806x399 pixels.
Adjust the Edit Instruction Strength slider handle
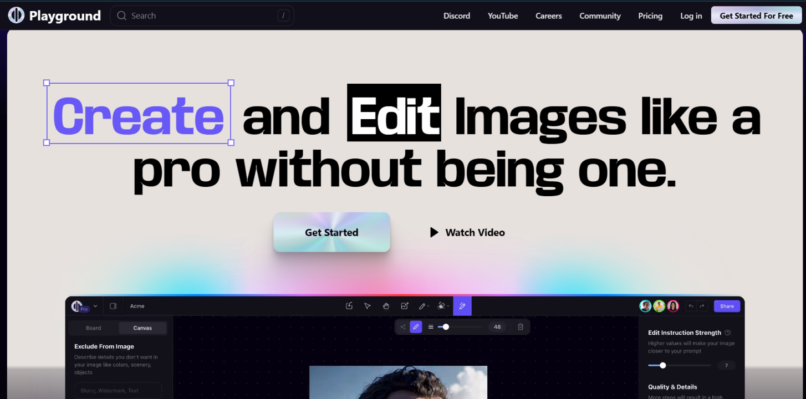(x=662, y=365)
